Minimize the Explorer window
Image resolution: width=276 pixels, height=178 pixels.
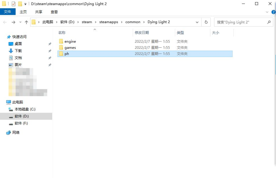click(244, 4)
